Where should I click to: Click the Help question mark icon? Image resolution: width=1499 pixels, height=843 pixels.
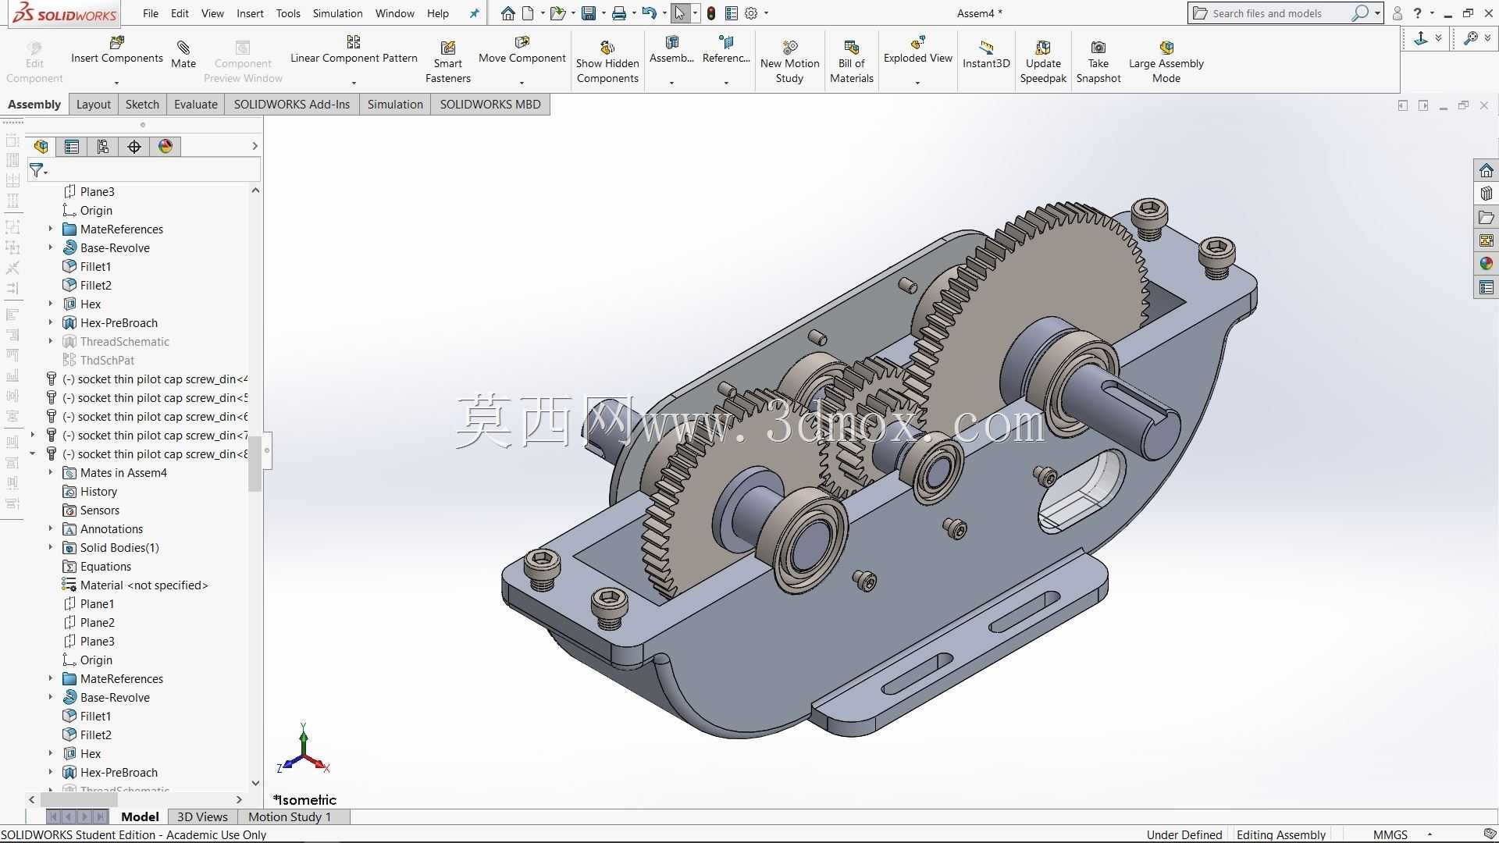pos(1417,13)
